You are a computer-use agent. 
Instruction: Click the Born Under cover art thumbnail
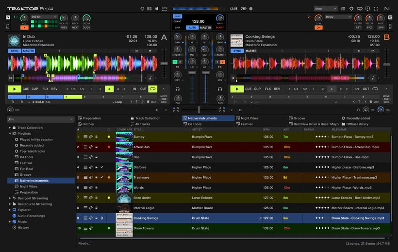pyautogui.click(x=124, y=198)
